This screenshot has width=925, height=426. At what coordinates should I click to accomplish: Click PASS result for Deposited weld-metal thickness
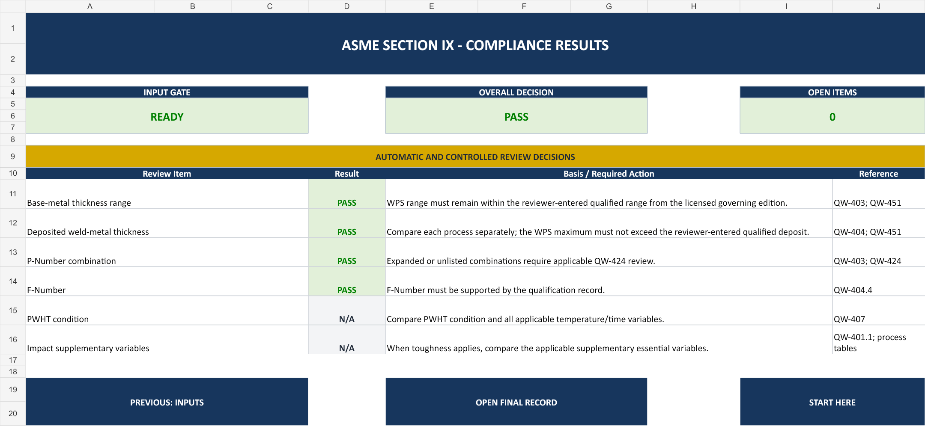click(x=347, y=223)
